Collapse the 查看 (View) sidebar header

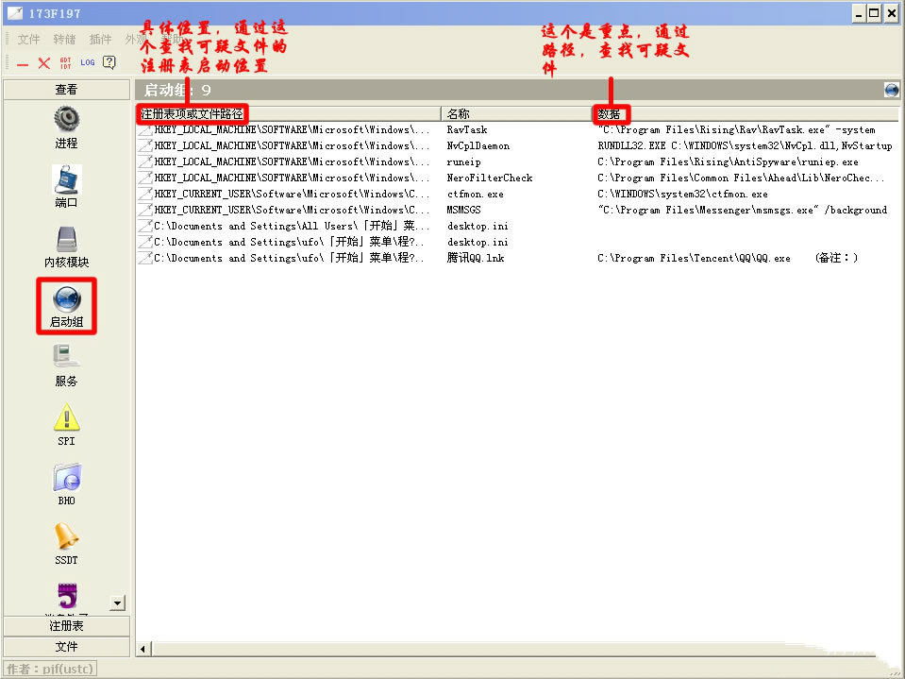(66, 90)
